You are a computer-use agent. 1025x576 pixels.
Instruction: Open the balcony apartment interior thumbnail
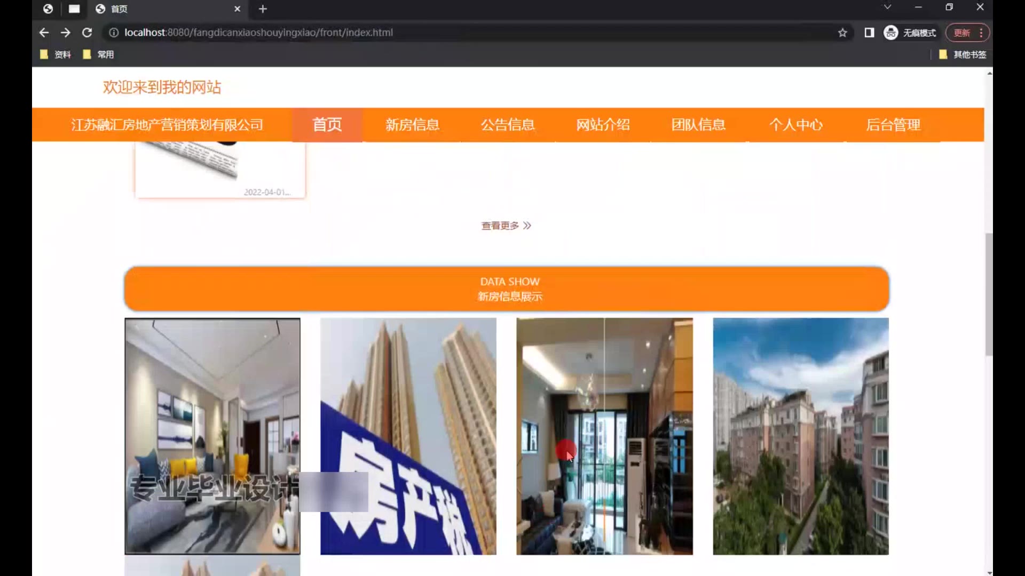[604, 436]
